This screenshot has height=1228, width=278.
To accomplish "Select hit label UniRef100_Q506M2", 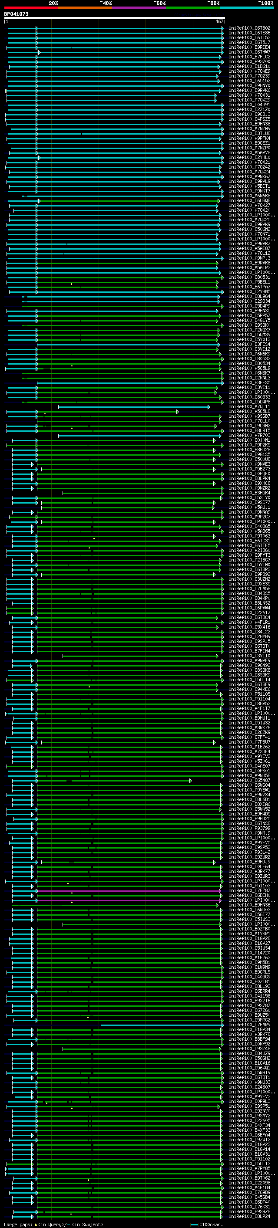I will click(249, 229).
